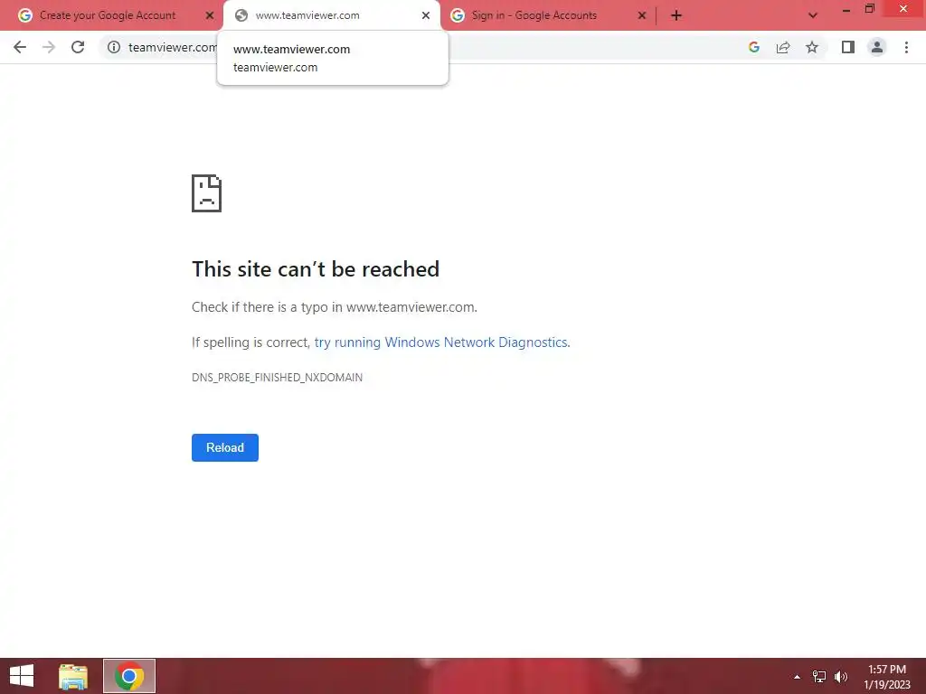Viewport: 926px width, 694px height.
Task: Expand the tab search chevron
Action: [x=813, y=16]
